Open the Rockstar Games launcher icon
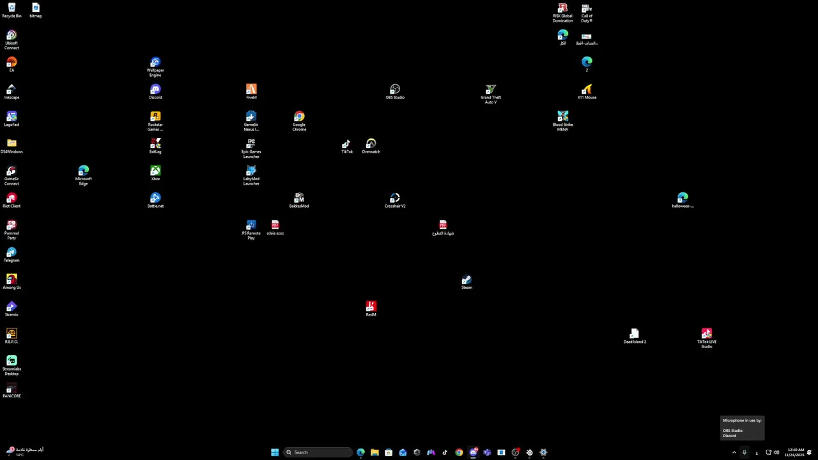 [155, 121]
